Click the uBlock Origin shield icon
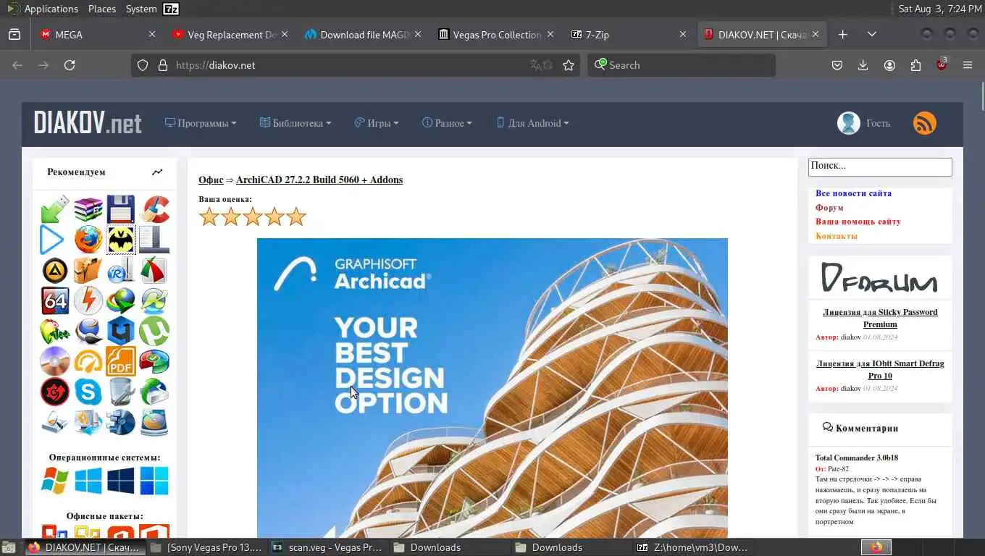985x556 pixels. [x=942, y=64]
